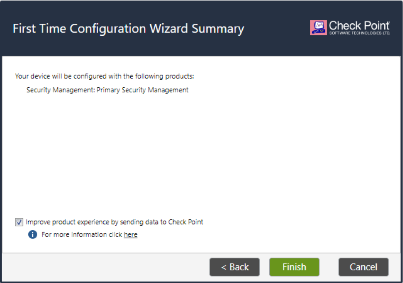Click the word 'Summary' in the header title
Screen dimensions: 403x283
(x=218, y=29)
